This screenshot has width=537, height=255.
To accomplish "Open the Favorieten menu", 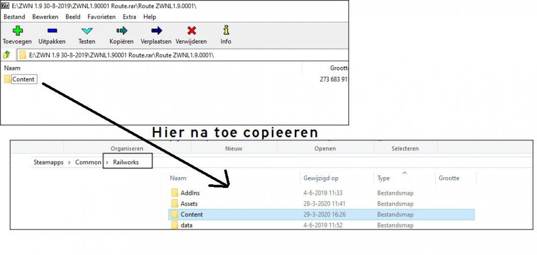I will pos(101,17).
